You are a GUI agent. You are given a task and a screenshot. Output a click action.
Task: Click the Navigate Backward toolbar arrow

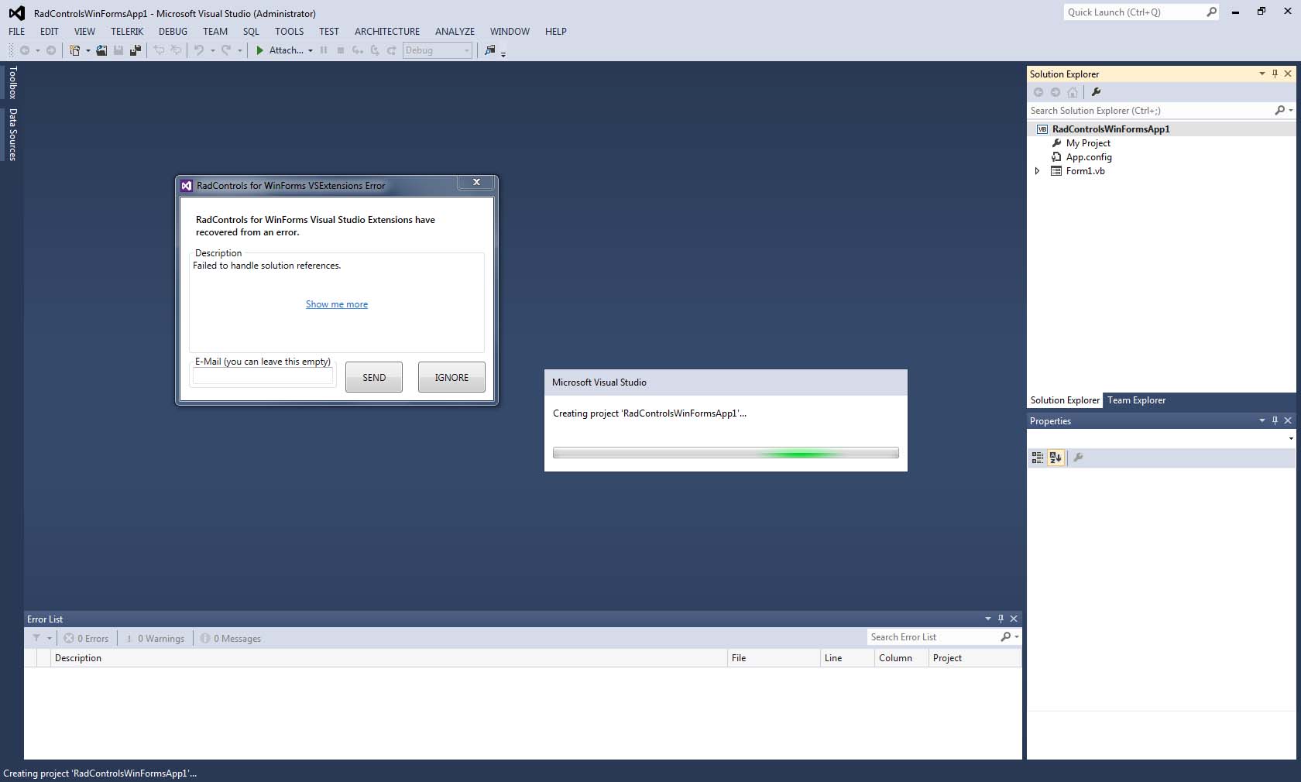(25, 50)
